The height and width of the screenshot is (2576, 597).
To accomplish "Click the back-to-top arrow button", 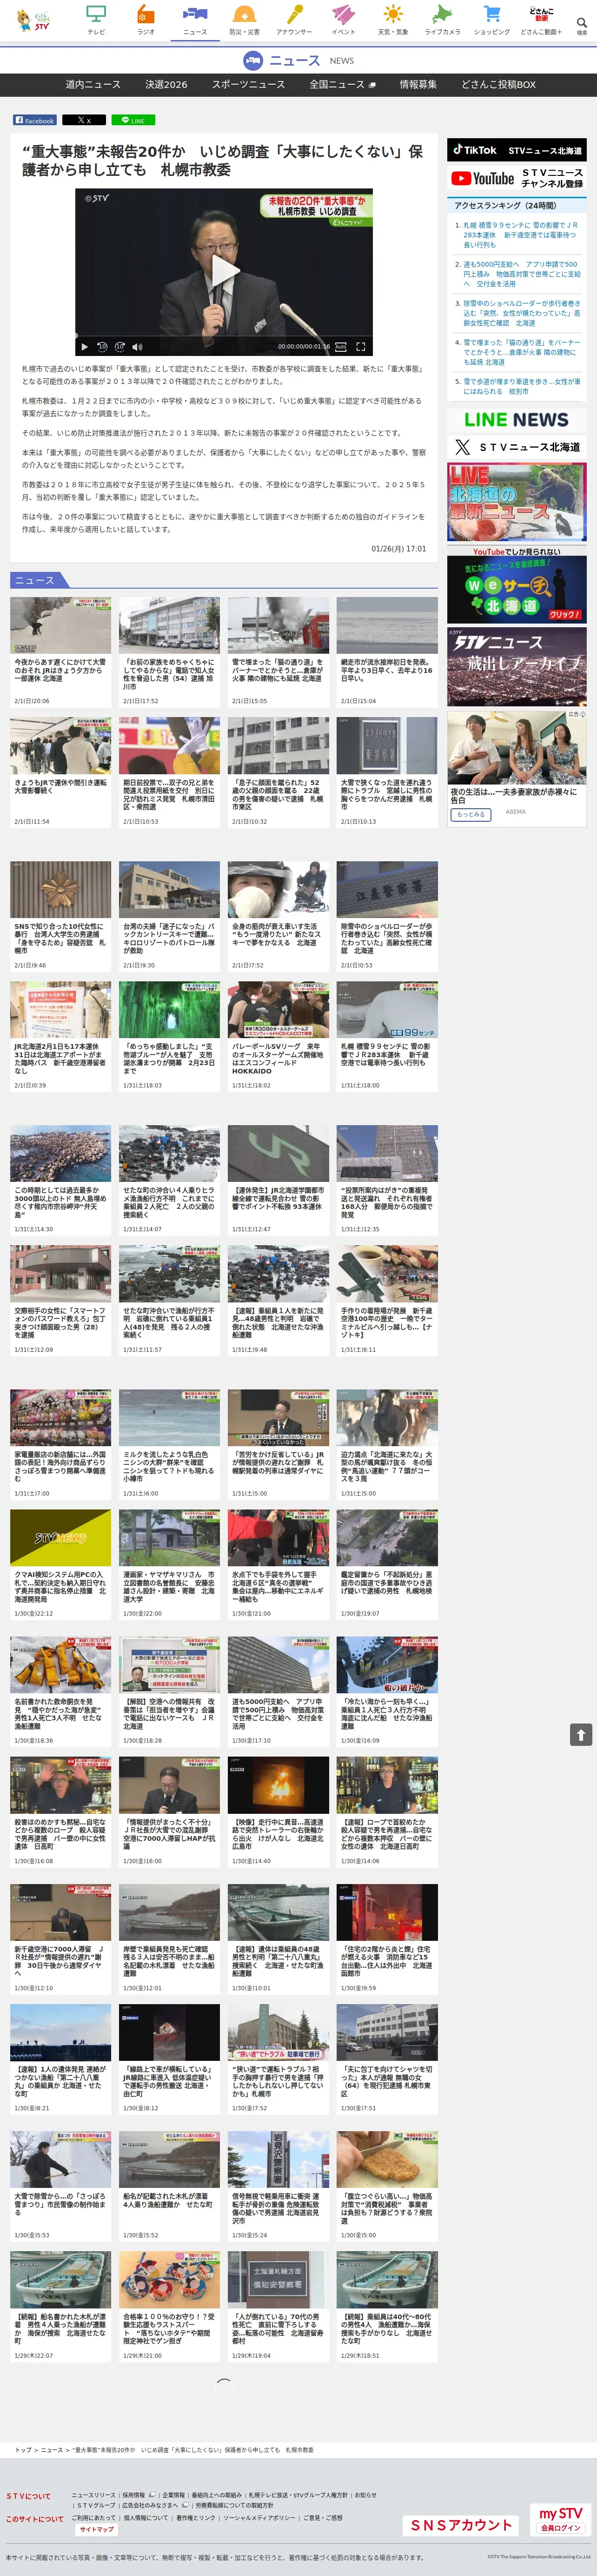I will [x=581, y=1735].
